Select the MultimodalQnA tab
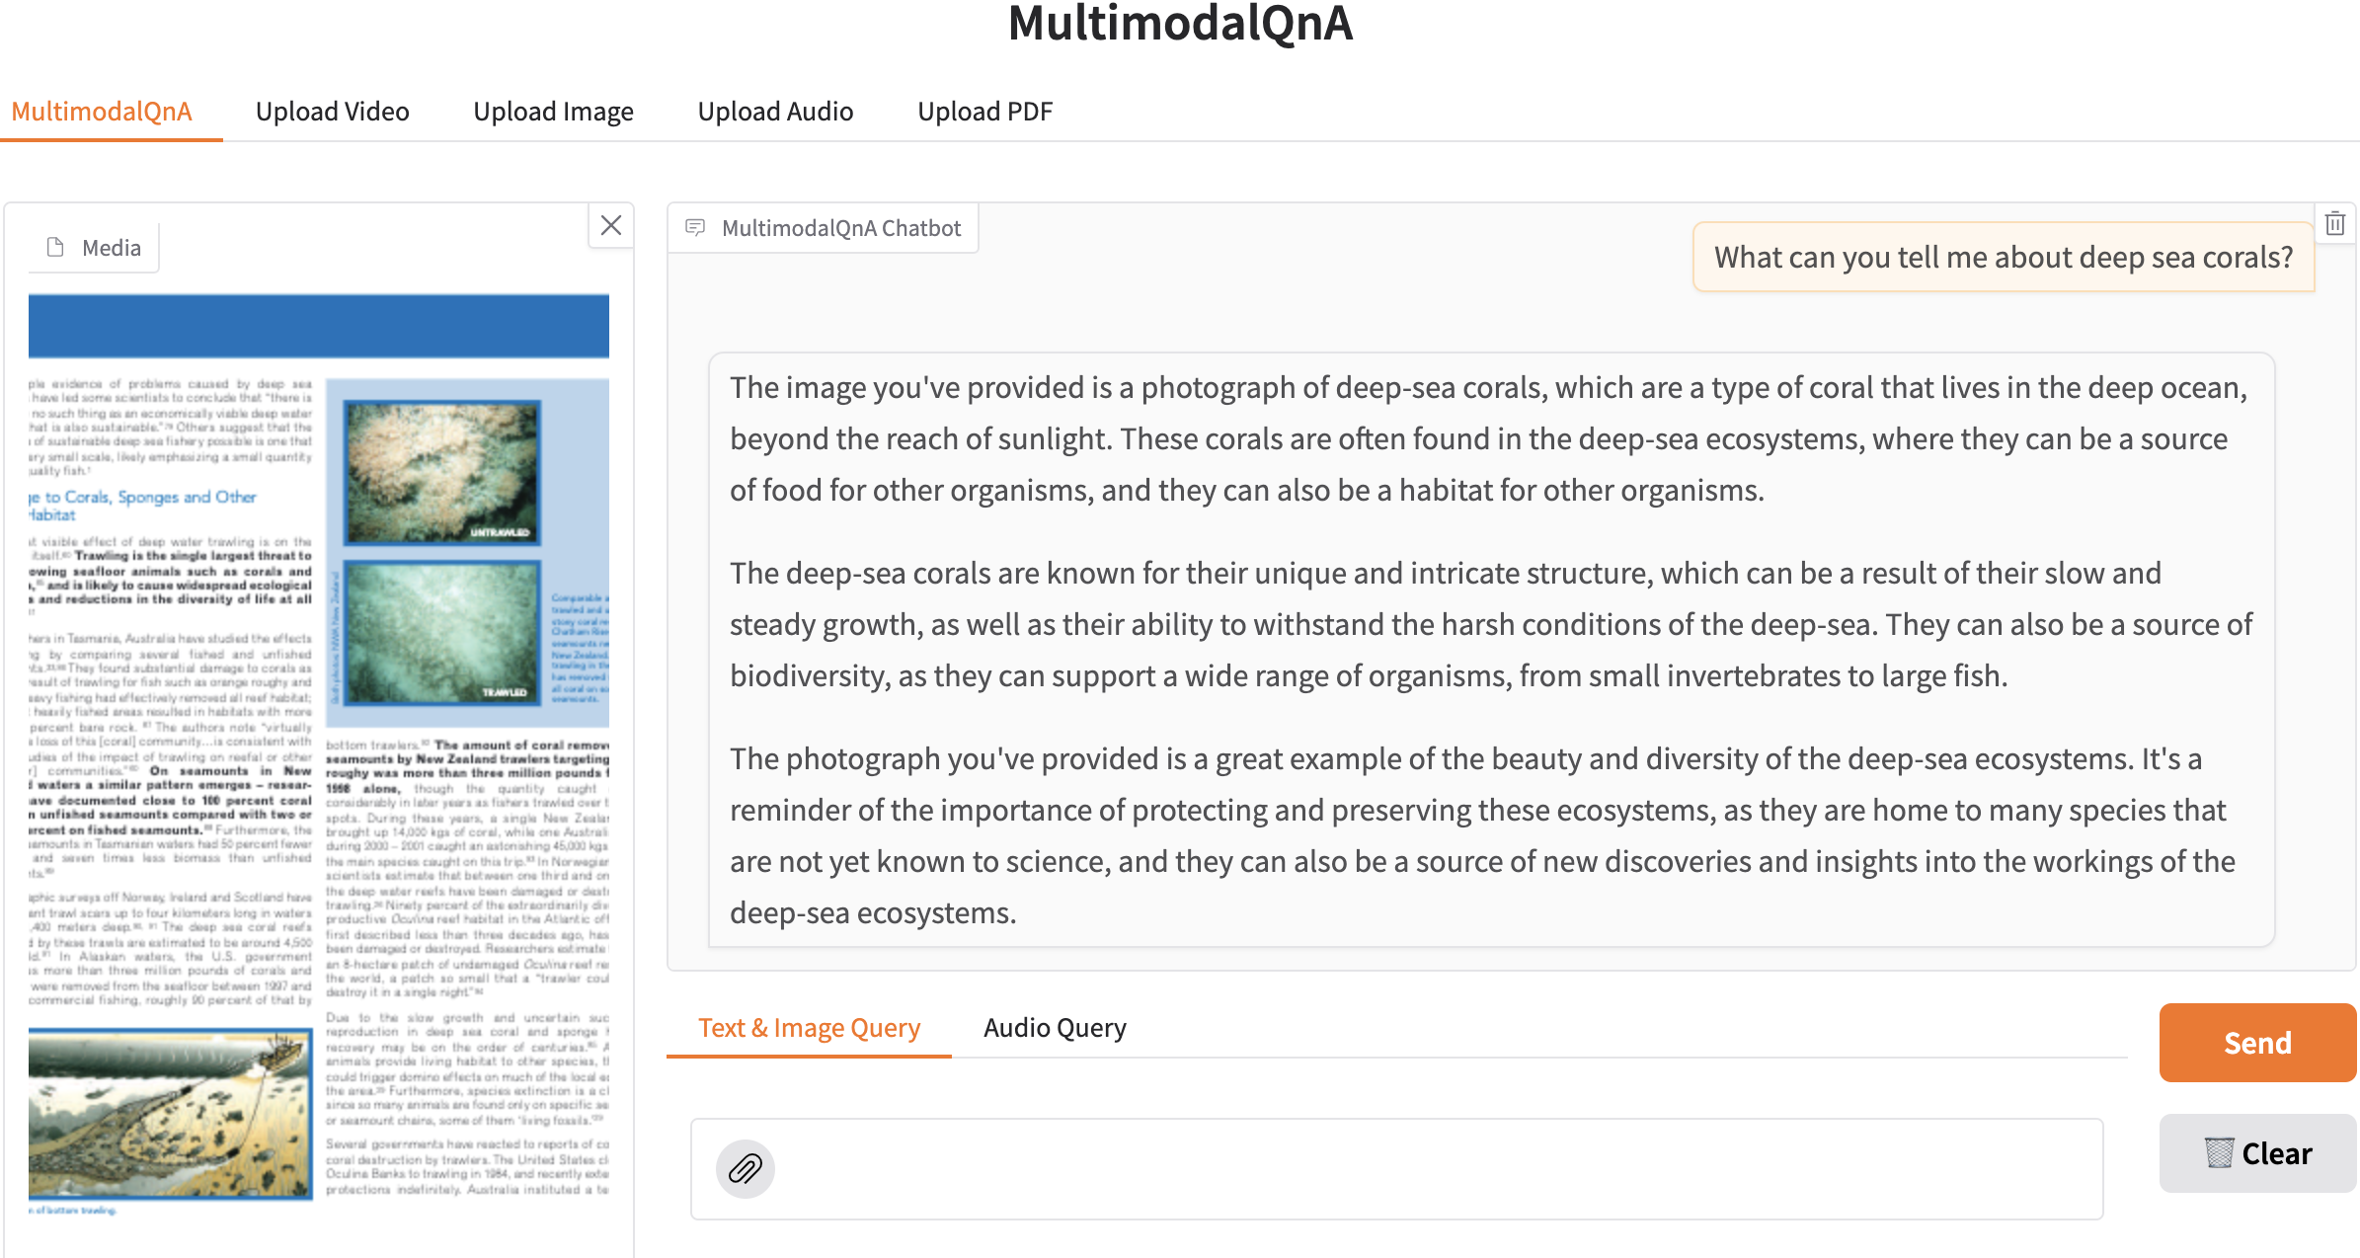Screen dimensions: 2360x1258 coord(102,112)
